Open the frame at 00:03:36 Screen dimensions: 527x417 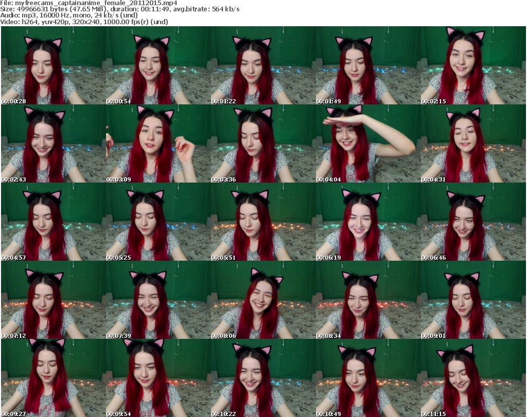pos(263,143)
